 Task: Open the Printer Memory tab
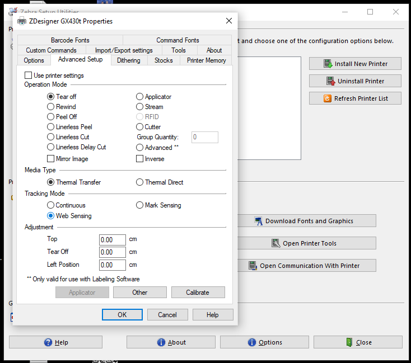coord(206,60)
